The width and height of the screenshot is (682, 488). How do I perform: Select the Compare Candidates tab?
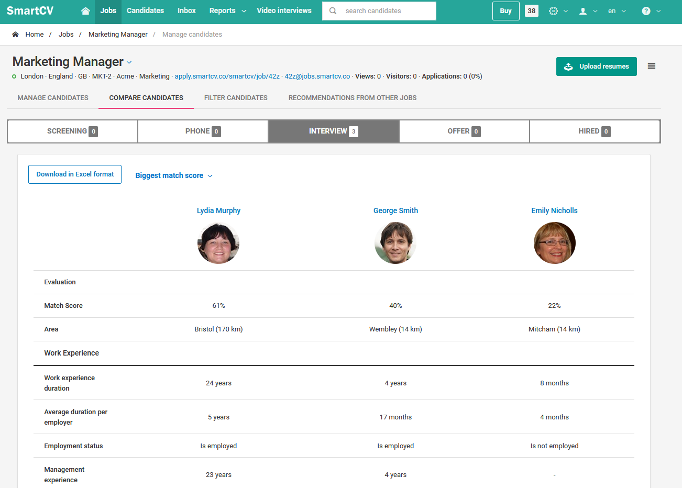coord(146,98)
